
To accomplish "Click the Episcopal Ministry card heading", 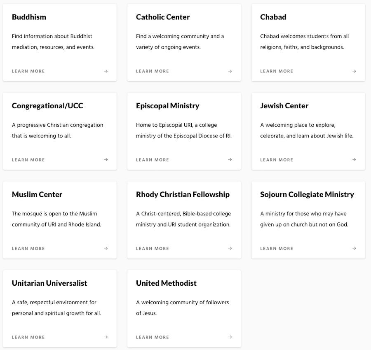I will click(x=167, y=106).
